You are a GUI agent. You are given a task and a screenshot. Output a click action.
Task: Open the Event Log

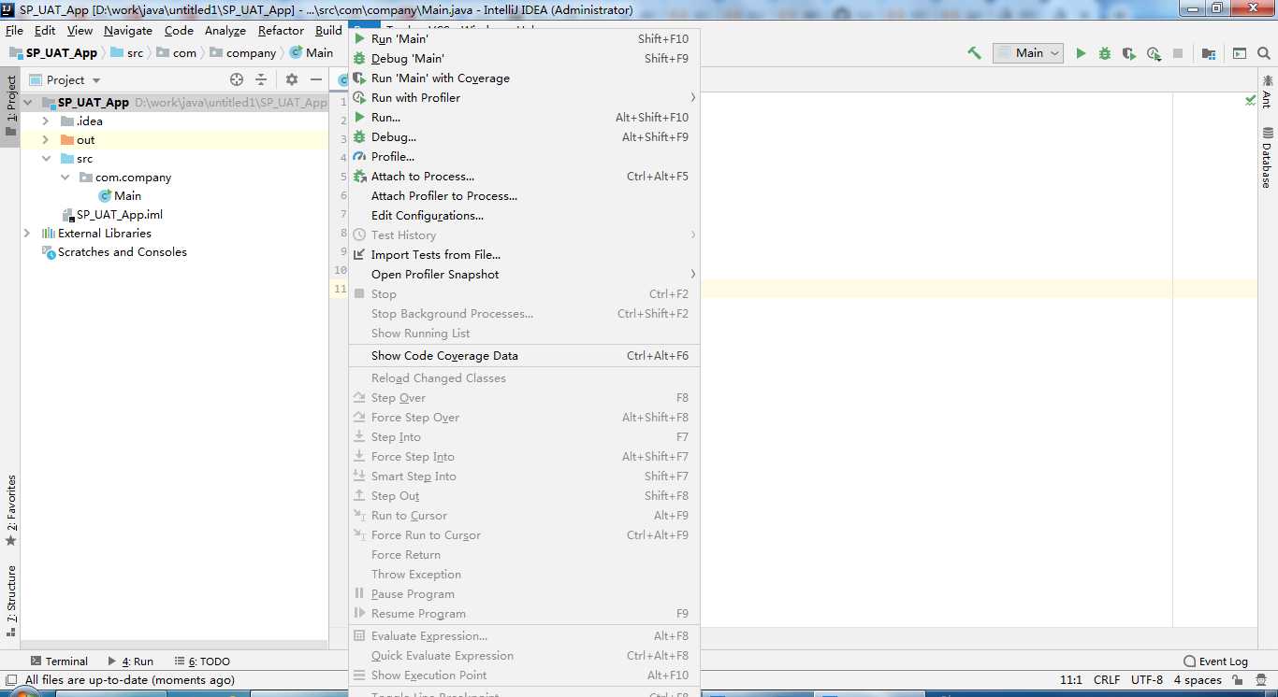point(1215,661)
